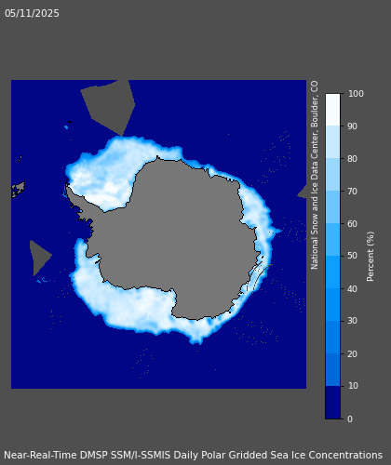Click the 0 tick label on colorbar

pyautogui.click(x=350, y=418)
